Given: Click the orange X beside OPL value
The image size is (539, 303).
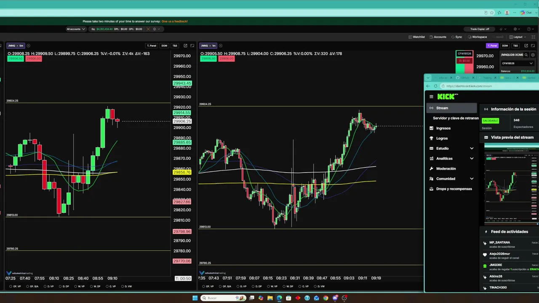Looking at the screenshot, I should (148, 29).
